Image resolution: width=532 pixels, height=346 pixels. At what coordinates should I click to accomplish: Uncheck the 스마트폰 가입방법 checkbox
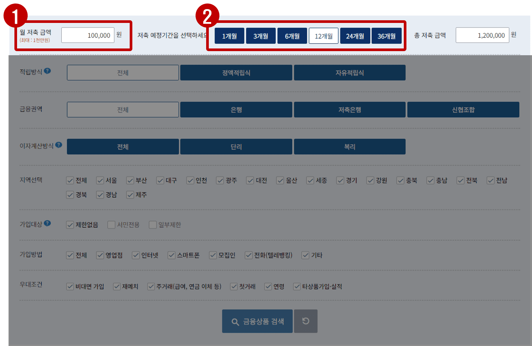(x=171, y=255)
